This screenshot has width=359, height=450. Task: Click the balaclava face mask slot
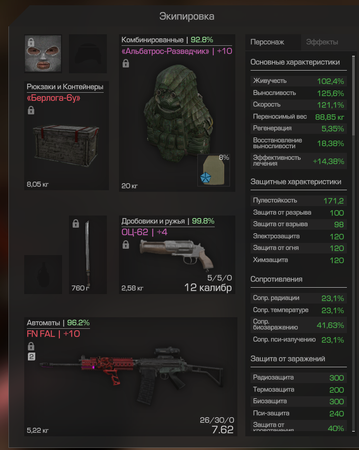click(43, 54)
